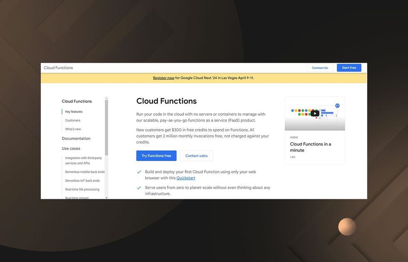Open Integration with third-party services and APIs
The width and height of the screenshot is (408, 262).
tap(83, 161)
